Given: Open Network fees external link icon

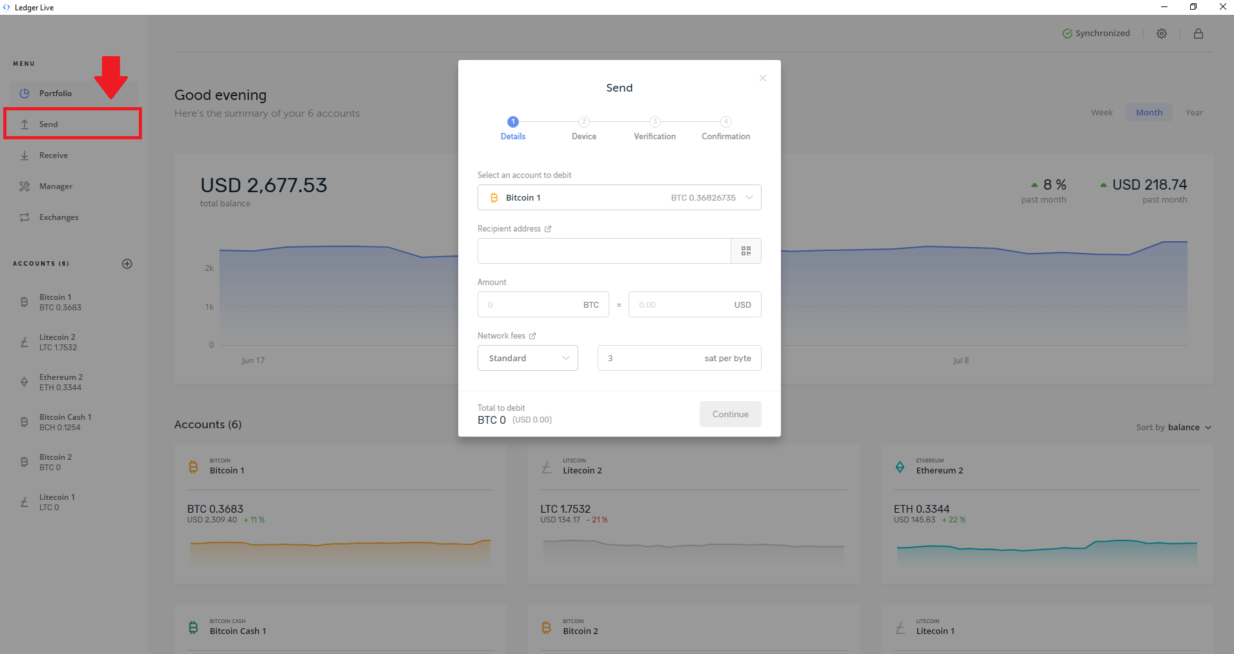Looking at the screenshot, I should 532,336.
